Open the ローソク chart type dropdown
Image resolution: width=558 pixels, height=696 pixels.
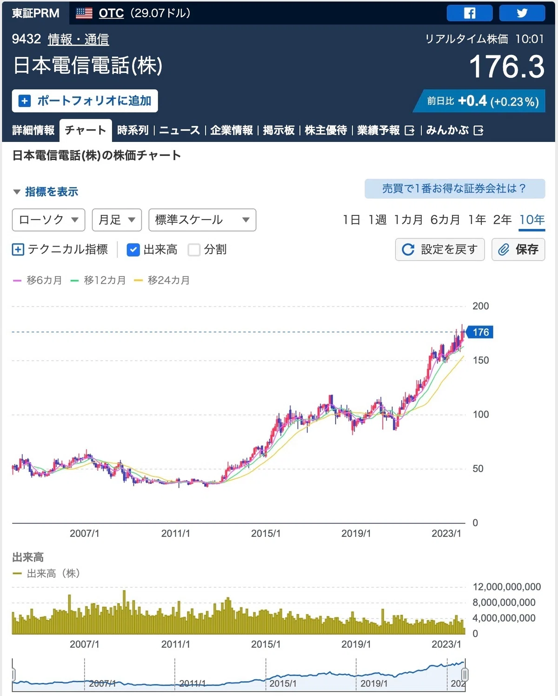(x=48, y=220)
